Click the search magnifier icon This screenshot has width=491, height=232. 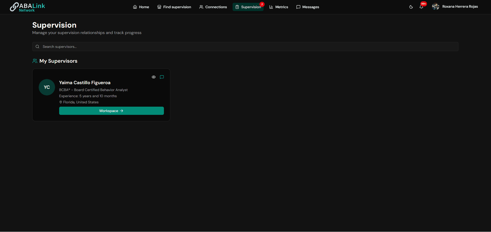coord(37,47)
